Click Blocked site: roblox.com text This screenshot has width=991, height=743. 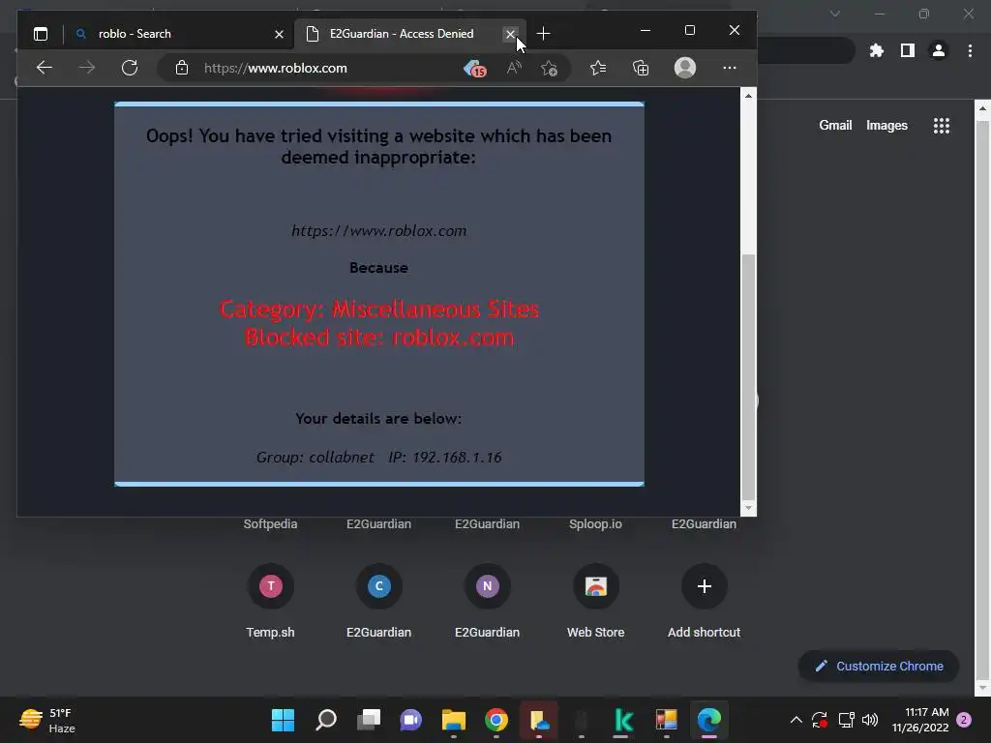[x=379, y=338]
